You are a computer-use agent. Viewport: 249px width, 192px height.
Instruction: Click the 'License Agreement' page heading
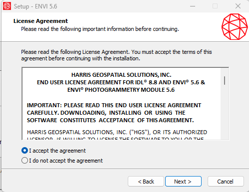coord(40,21)
